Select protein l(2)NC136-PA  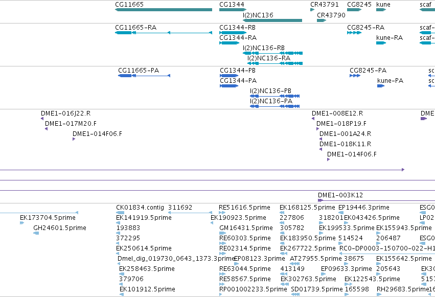(274, 106)
